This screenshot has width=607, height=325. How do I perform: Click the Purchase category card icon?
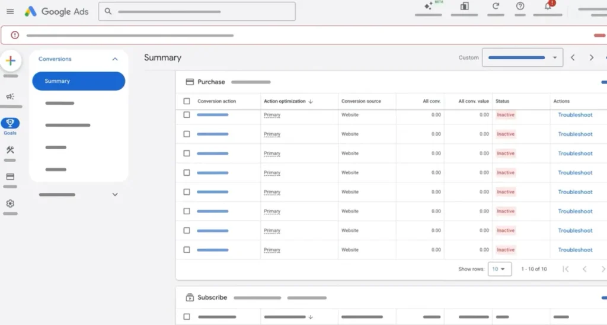pyautogui.click(x=190, y=82)
